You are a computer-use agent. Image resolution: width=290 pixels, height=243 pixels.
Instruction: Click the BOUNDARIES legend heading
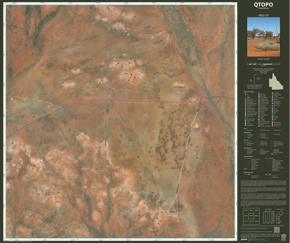247,132
